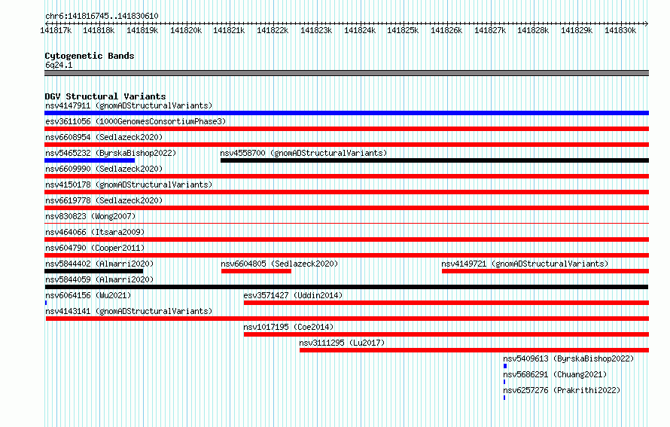
Task: Click the short black nsv5844402 bar
Action: 93,271
